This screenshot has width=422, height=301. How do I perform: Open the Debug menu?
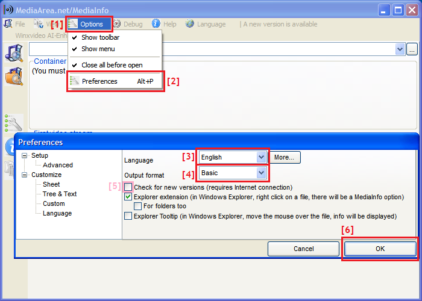point(128,24)
